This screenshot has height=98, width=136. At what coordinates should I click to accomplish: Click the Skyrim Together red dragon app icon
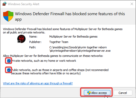point(21,39)
